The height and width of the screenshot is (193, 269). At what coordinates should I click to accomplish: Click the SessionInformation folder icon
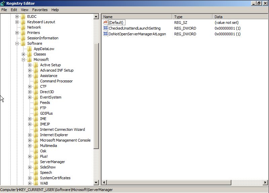23,38
